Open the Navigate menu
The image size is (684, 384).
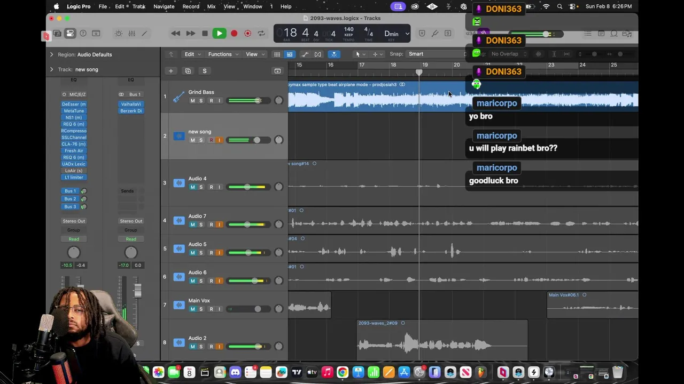click(164, 6)
